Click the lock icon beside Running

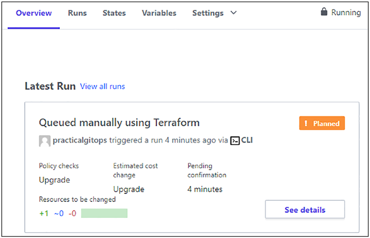coord(324,11)
